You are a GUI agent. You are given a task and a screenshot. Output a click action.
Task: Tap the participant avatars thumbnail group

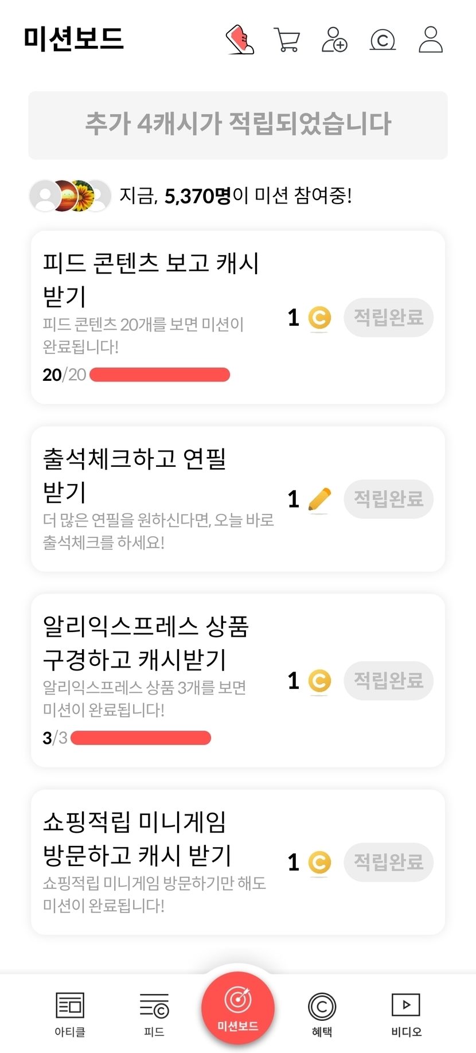(70, 196)
